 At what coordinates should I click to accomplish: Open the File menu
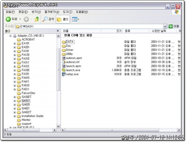[10, 12]
